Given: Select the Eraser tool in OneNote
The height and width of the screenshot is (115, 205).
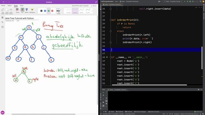Looking at the screenshot, I should pos(17,11).
